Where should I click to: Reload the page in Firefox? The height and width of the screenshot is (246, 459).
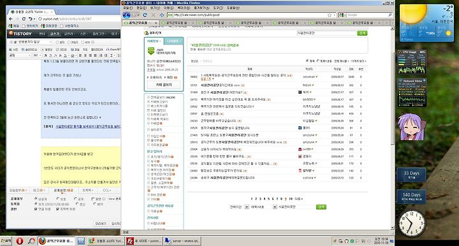pyautogui.click(x=145, y=15)
